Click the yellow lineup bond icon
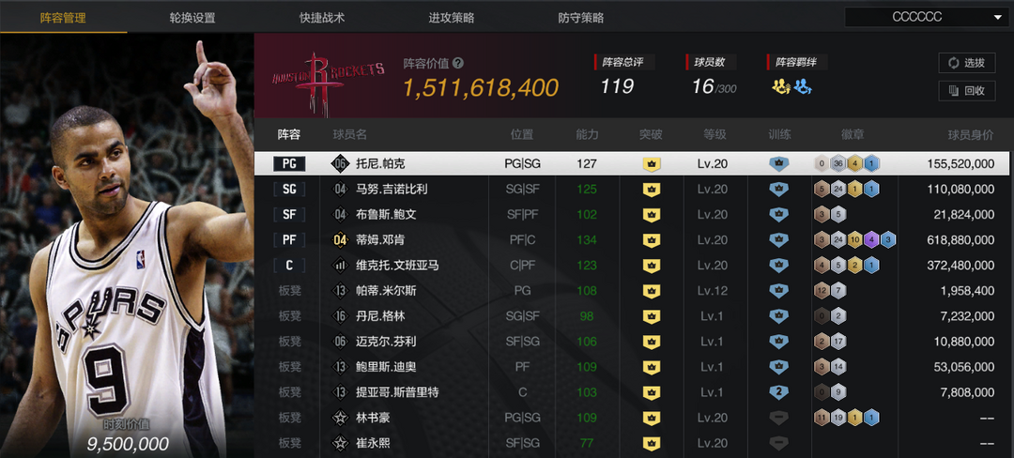The width and height of the screenshot is (1014, 458). (x=781, y=86)
